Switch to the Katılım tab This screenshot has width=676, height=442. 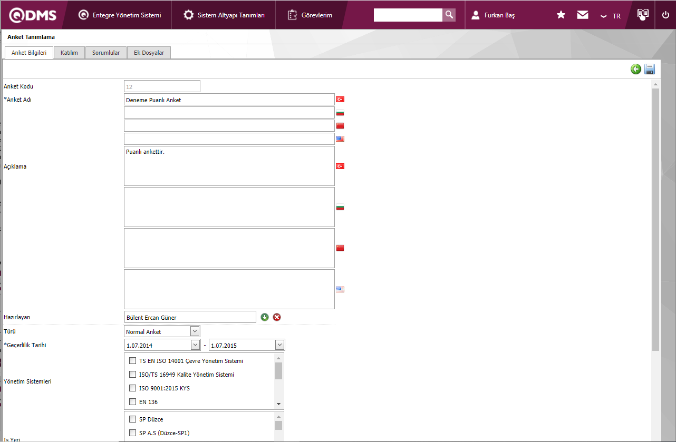click(69, 53)
